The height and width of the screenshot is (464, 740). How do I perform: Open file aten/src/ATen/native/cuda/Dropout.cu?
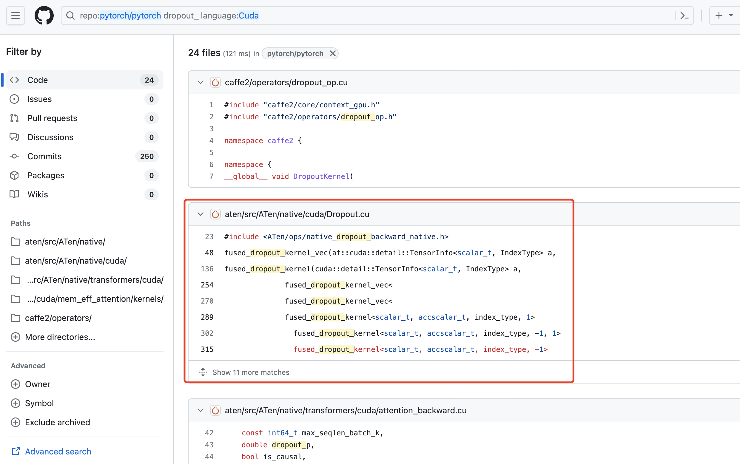pos(297,214)
